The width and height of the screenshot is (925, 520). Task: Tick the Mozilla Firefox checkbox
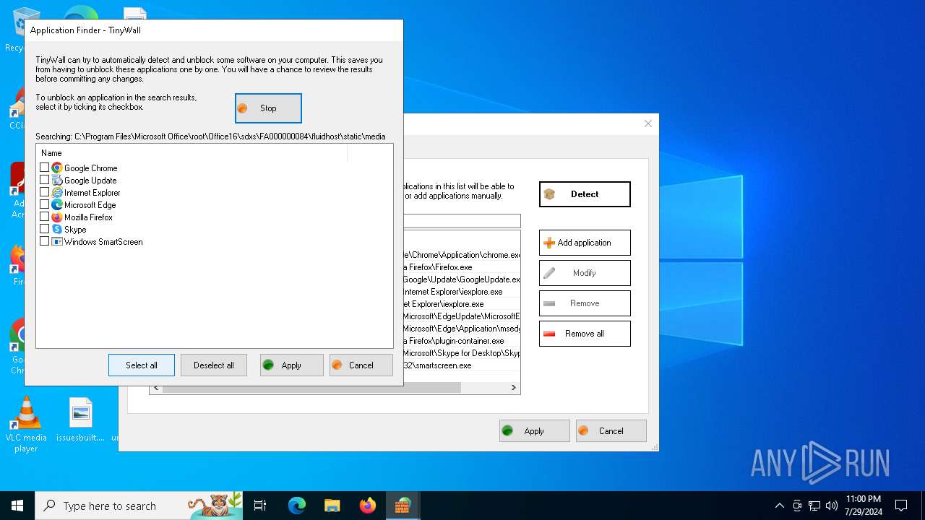tap(45, 217)
